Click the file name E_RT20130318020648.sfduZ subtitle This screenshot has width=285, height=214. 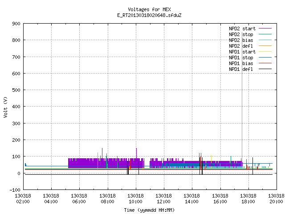click(x=149, y=15)
